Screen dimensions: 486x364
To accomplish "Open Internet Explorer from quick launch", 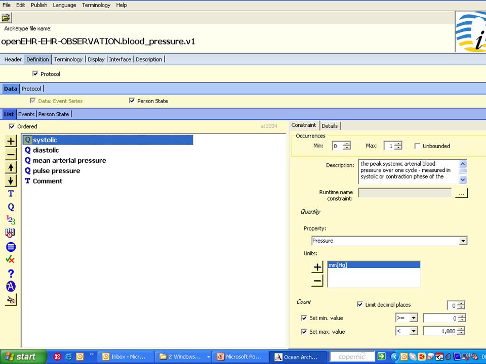I will (68, 356).
